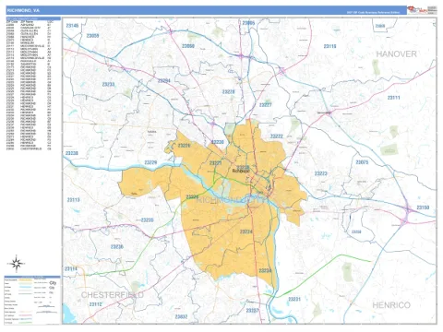Select ZIP code 23116 label on map
443x332 pixels.
329,46
